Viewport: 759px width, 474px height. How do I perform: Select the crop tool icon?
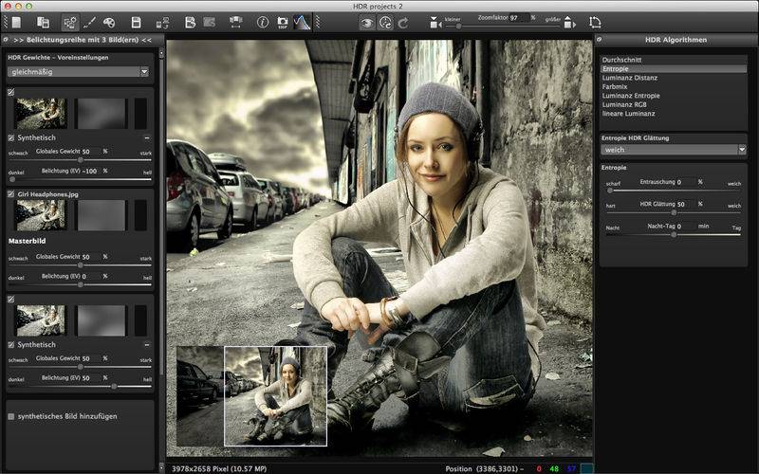pyautogui.click(x=595, y=21)
